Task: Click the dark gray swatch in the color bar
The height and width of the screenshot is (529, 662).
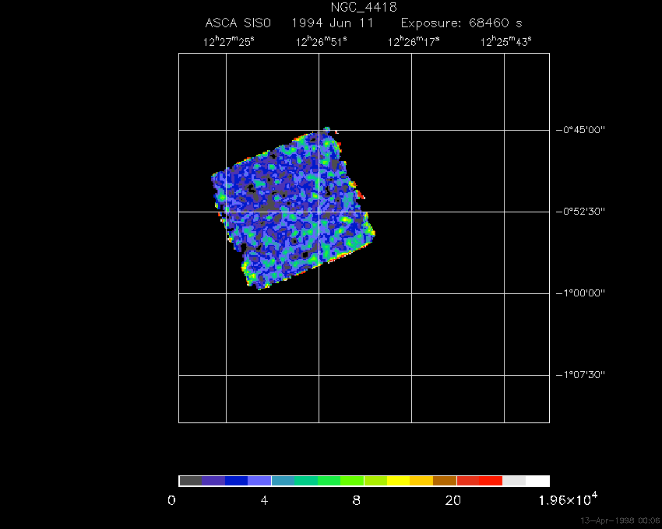Action: coord(190,481)
